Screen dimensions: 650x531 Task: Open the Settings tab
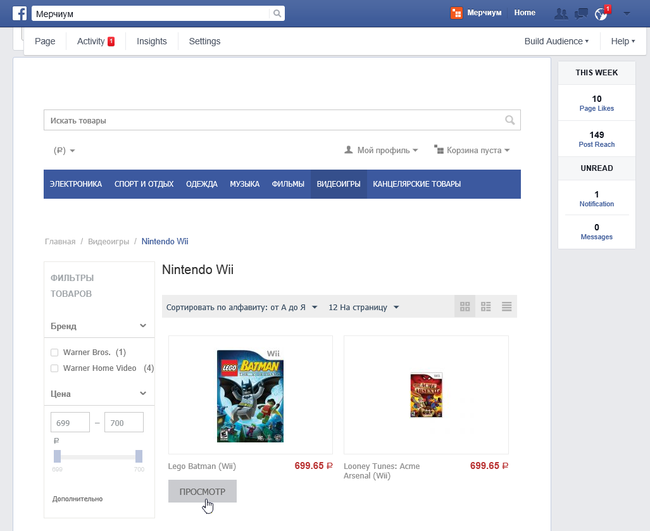point(205,41)
